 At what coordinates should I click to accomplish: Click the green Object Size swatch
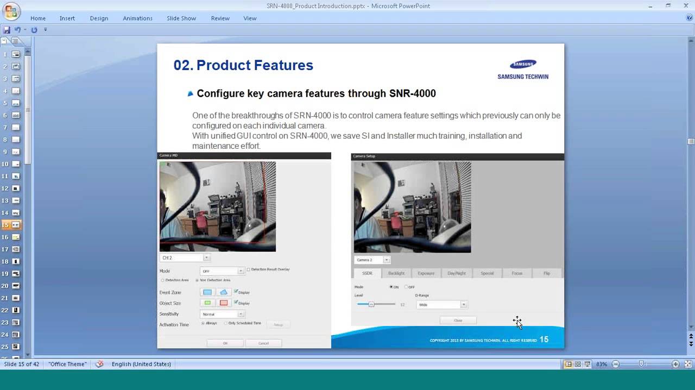(207, 303)
